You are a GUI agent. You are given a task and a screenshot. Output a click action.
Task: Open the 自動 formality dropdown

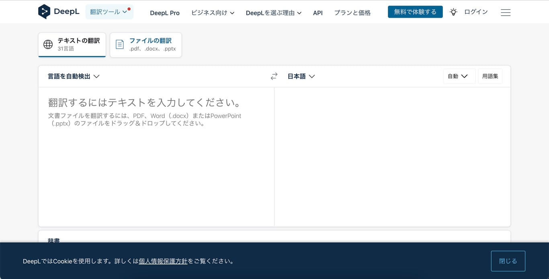tap(459, 76)
